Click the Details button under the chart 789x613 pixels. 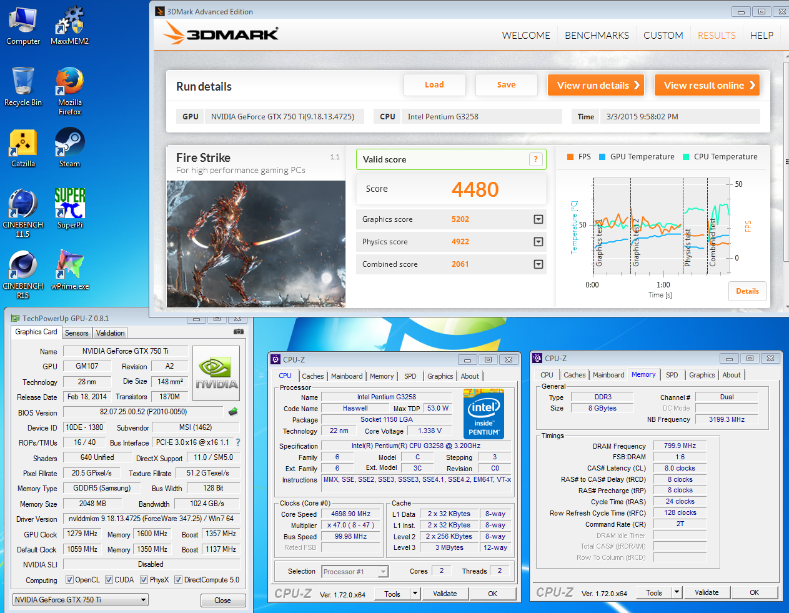pos(747,291)
